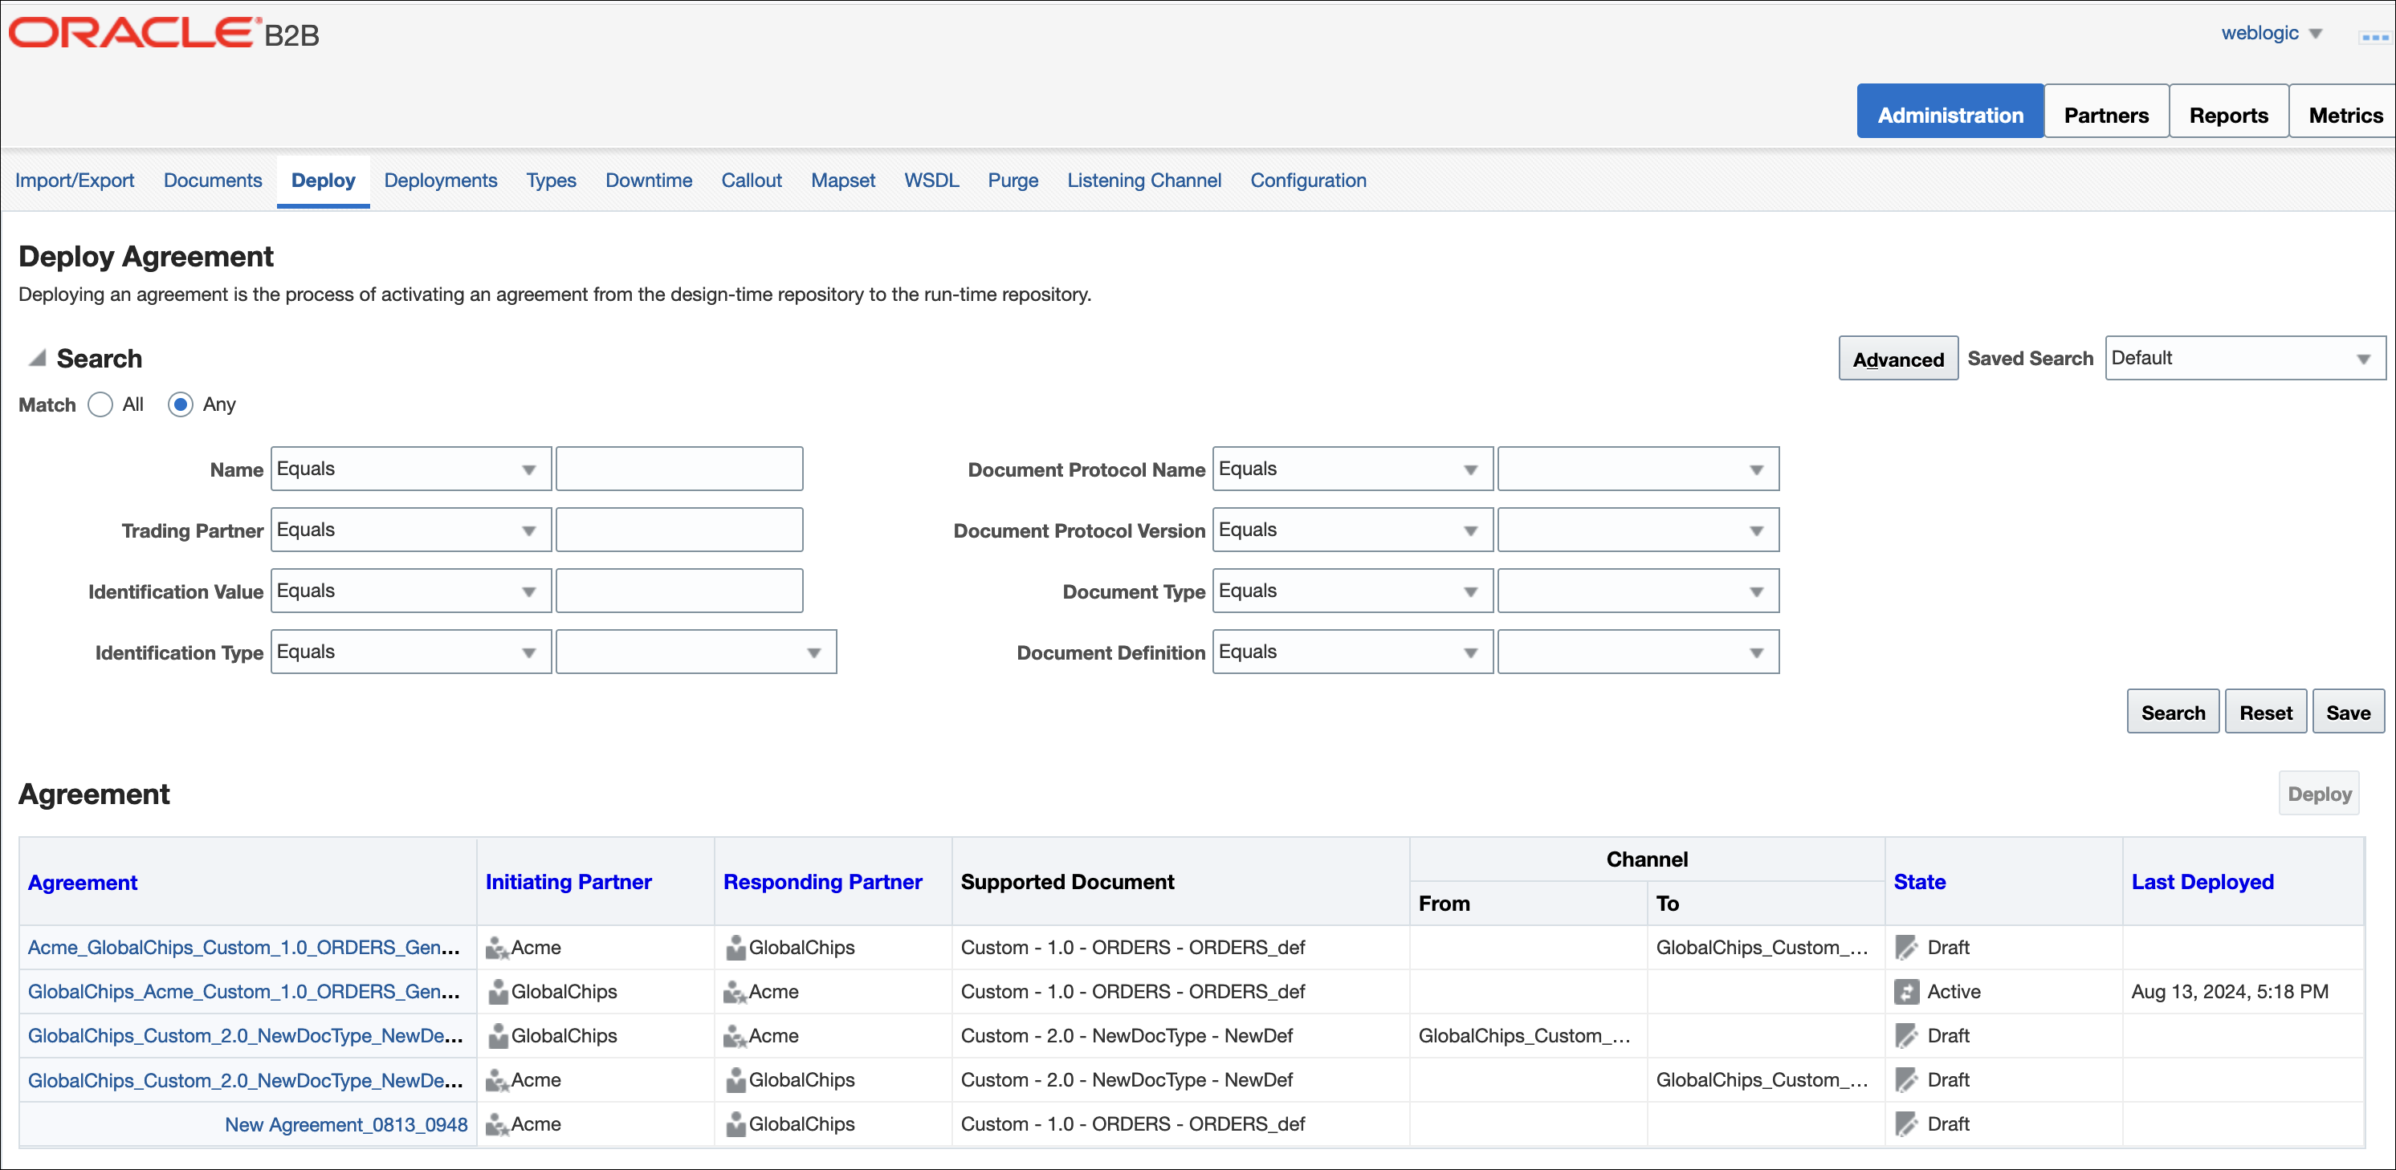Open Identification Type value dropdown
Screen dimensions: 2396x1170
[695, 652]
